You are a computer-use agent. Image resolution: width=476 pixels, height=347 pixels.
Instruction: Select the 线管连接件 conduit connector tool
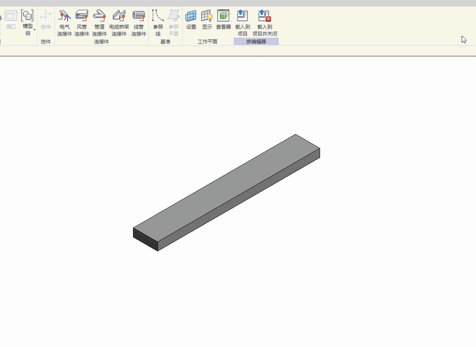click(139, 23)
